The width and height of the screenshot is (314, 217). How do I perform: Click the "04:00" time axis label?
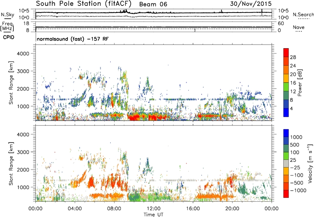tap(75, 209)
